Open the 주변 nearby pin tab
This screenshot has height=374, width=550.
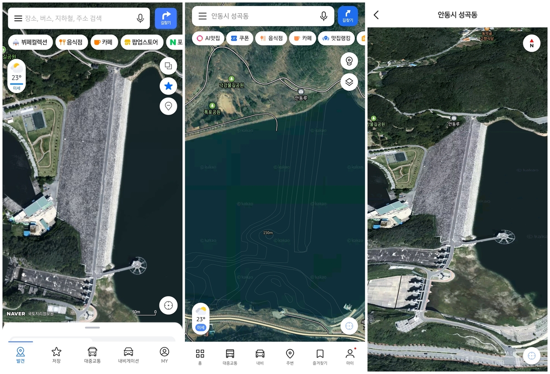290,357
